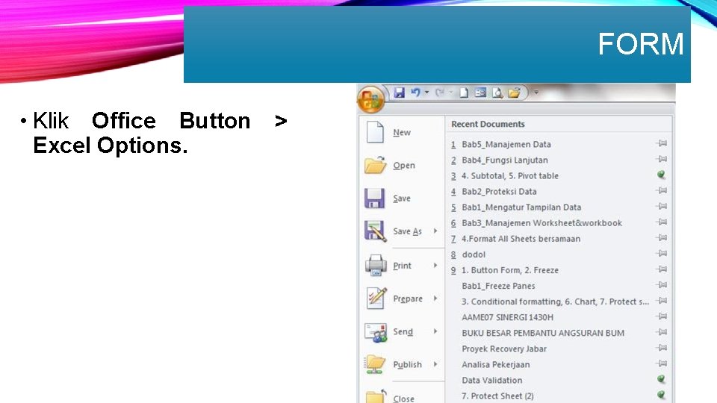717x403 pixels.
Task: Click the Save As disk-and-pencil icon
Action: [376, 231]
